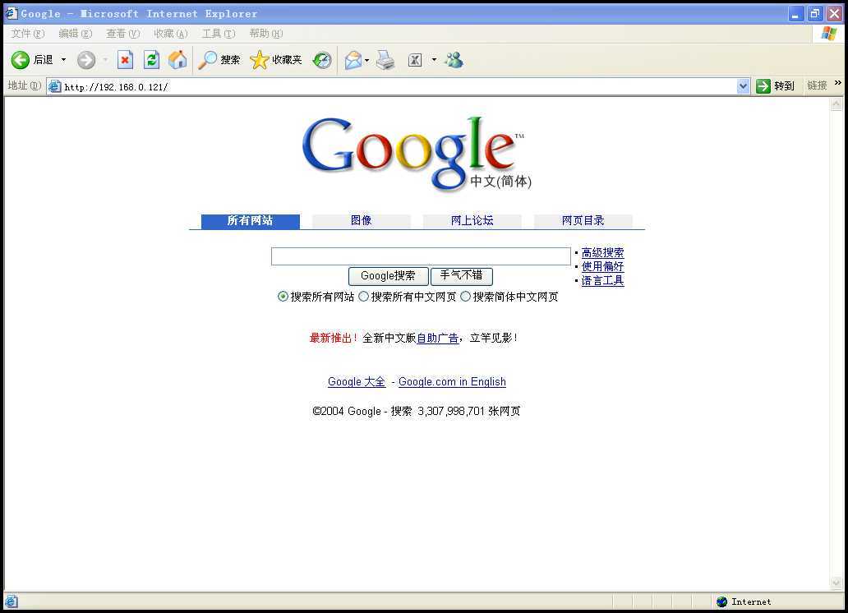Expand the Forward button history dropdown
The height and width of the screenshot is (613, 848).
tap(105, 59)
